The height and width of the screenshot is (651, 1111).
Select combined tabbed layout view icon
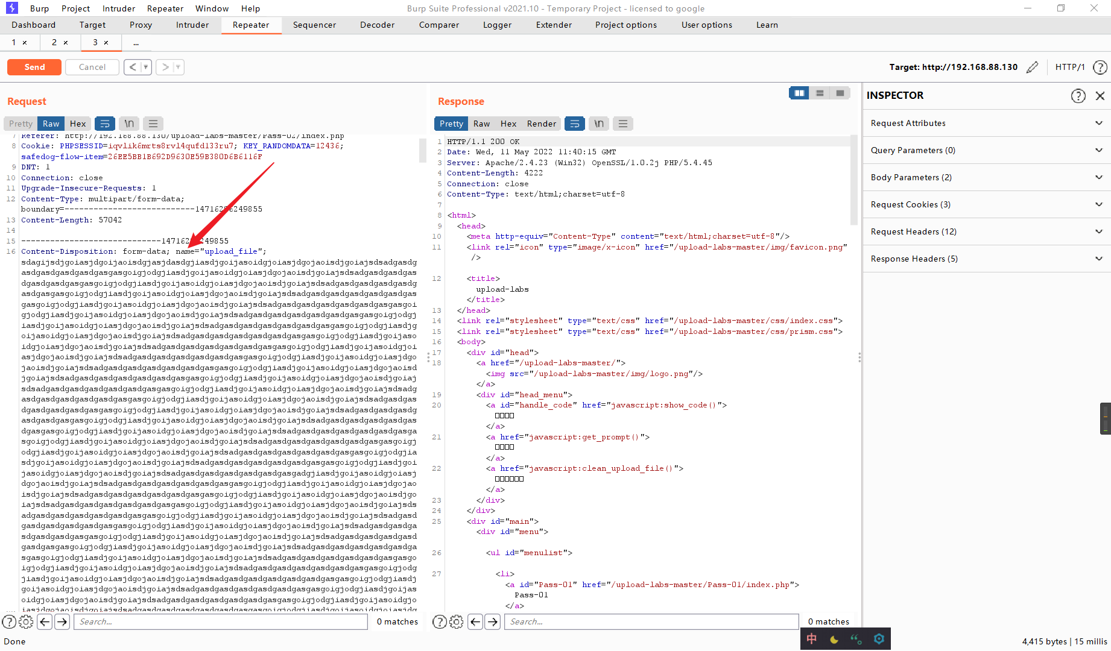coord(840,93)
